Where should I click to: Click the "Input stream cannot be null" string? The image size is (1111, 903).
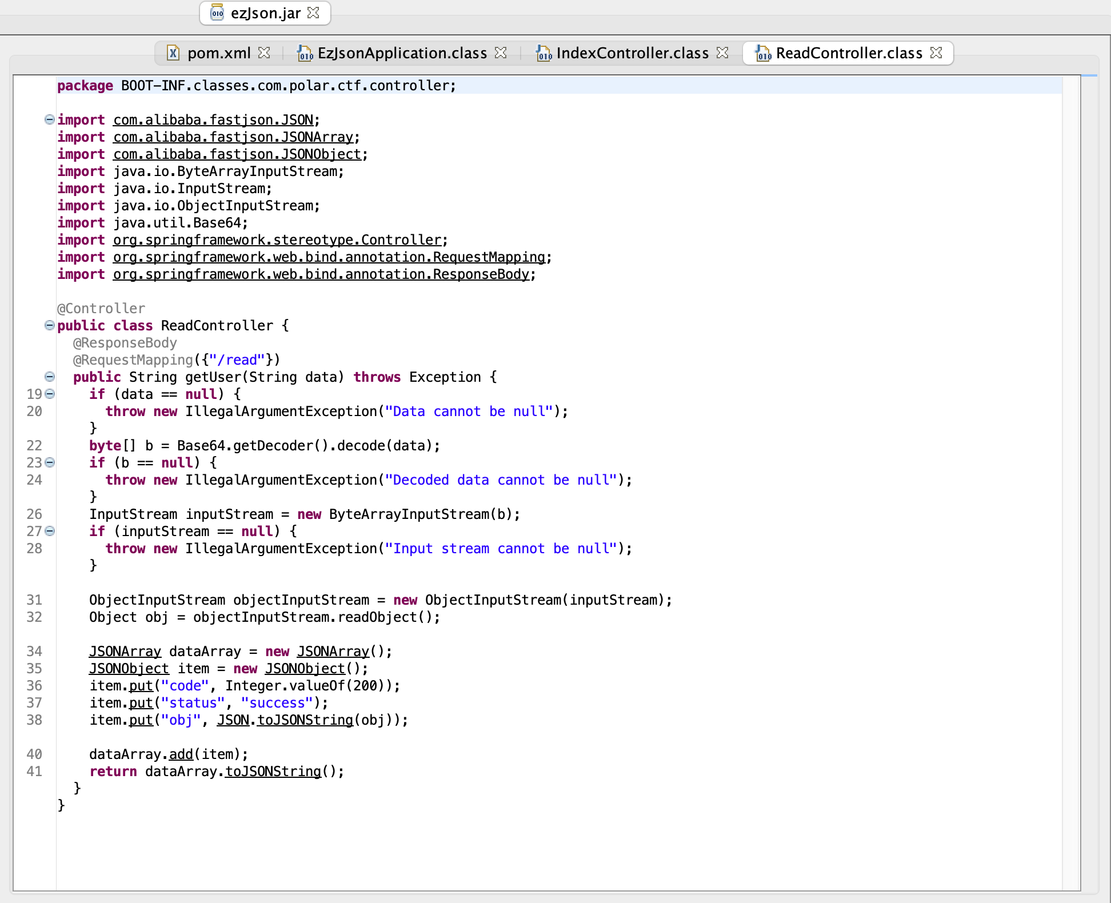(501, 549)
